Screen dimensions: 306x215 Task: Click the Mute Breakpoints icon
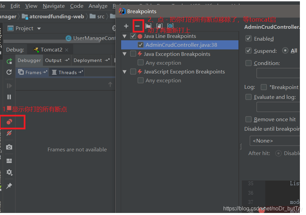point(9,133)
